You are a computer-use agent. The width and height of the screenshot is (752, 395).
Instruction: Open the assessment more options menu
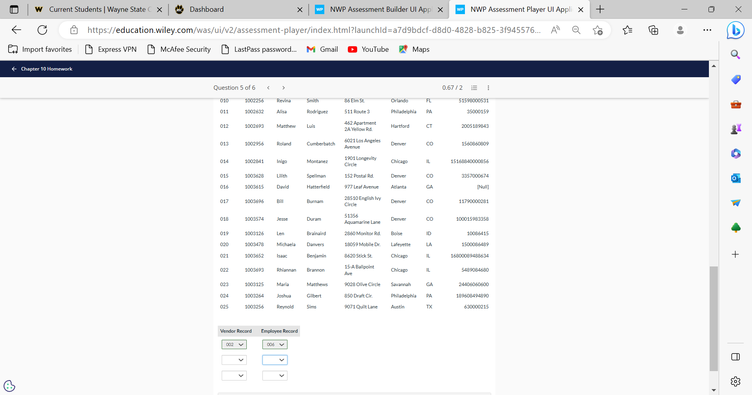(x=488, y=88)
